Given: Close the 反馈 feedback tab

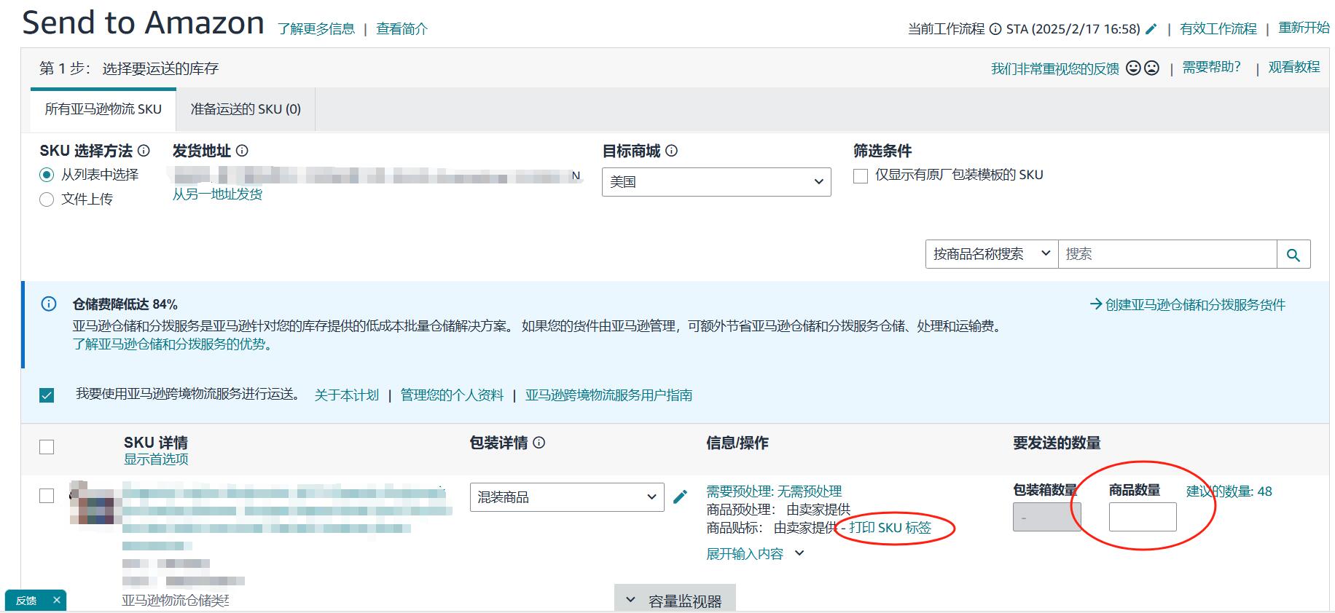Looking at the screenshot, I should pos(57,601).
